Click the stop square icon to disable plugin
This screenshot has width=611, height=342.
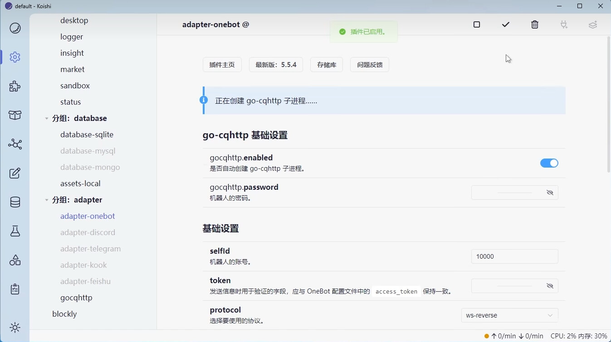(x=477, y=24)
